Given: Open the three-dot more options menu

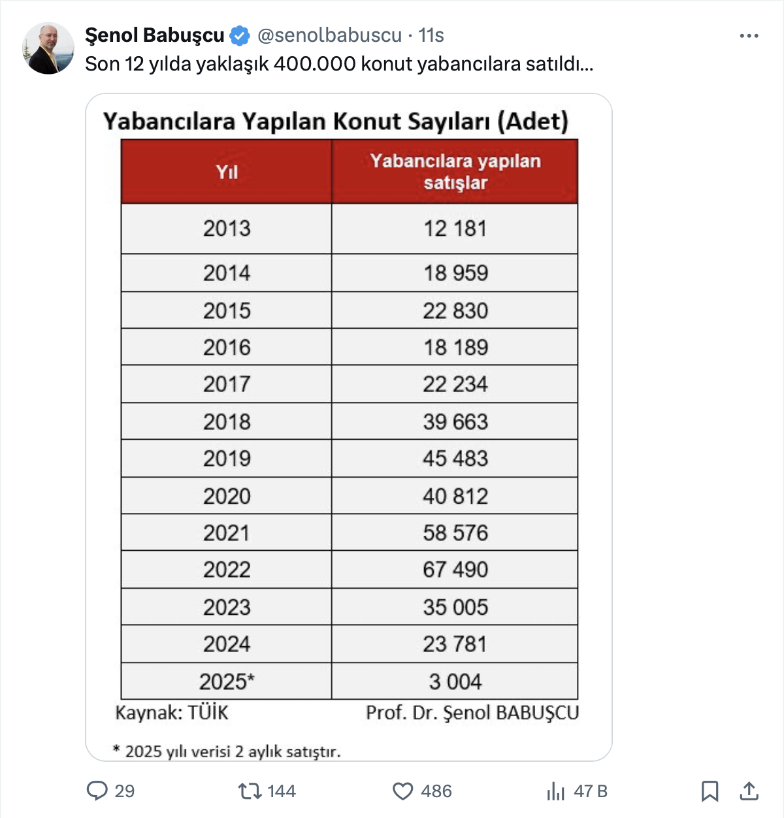Looking at the screenshot, I should pos(749,35).
